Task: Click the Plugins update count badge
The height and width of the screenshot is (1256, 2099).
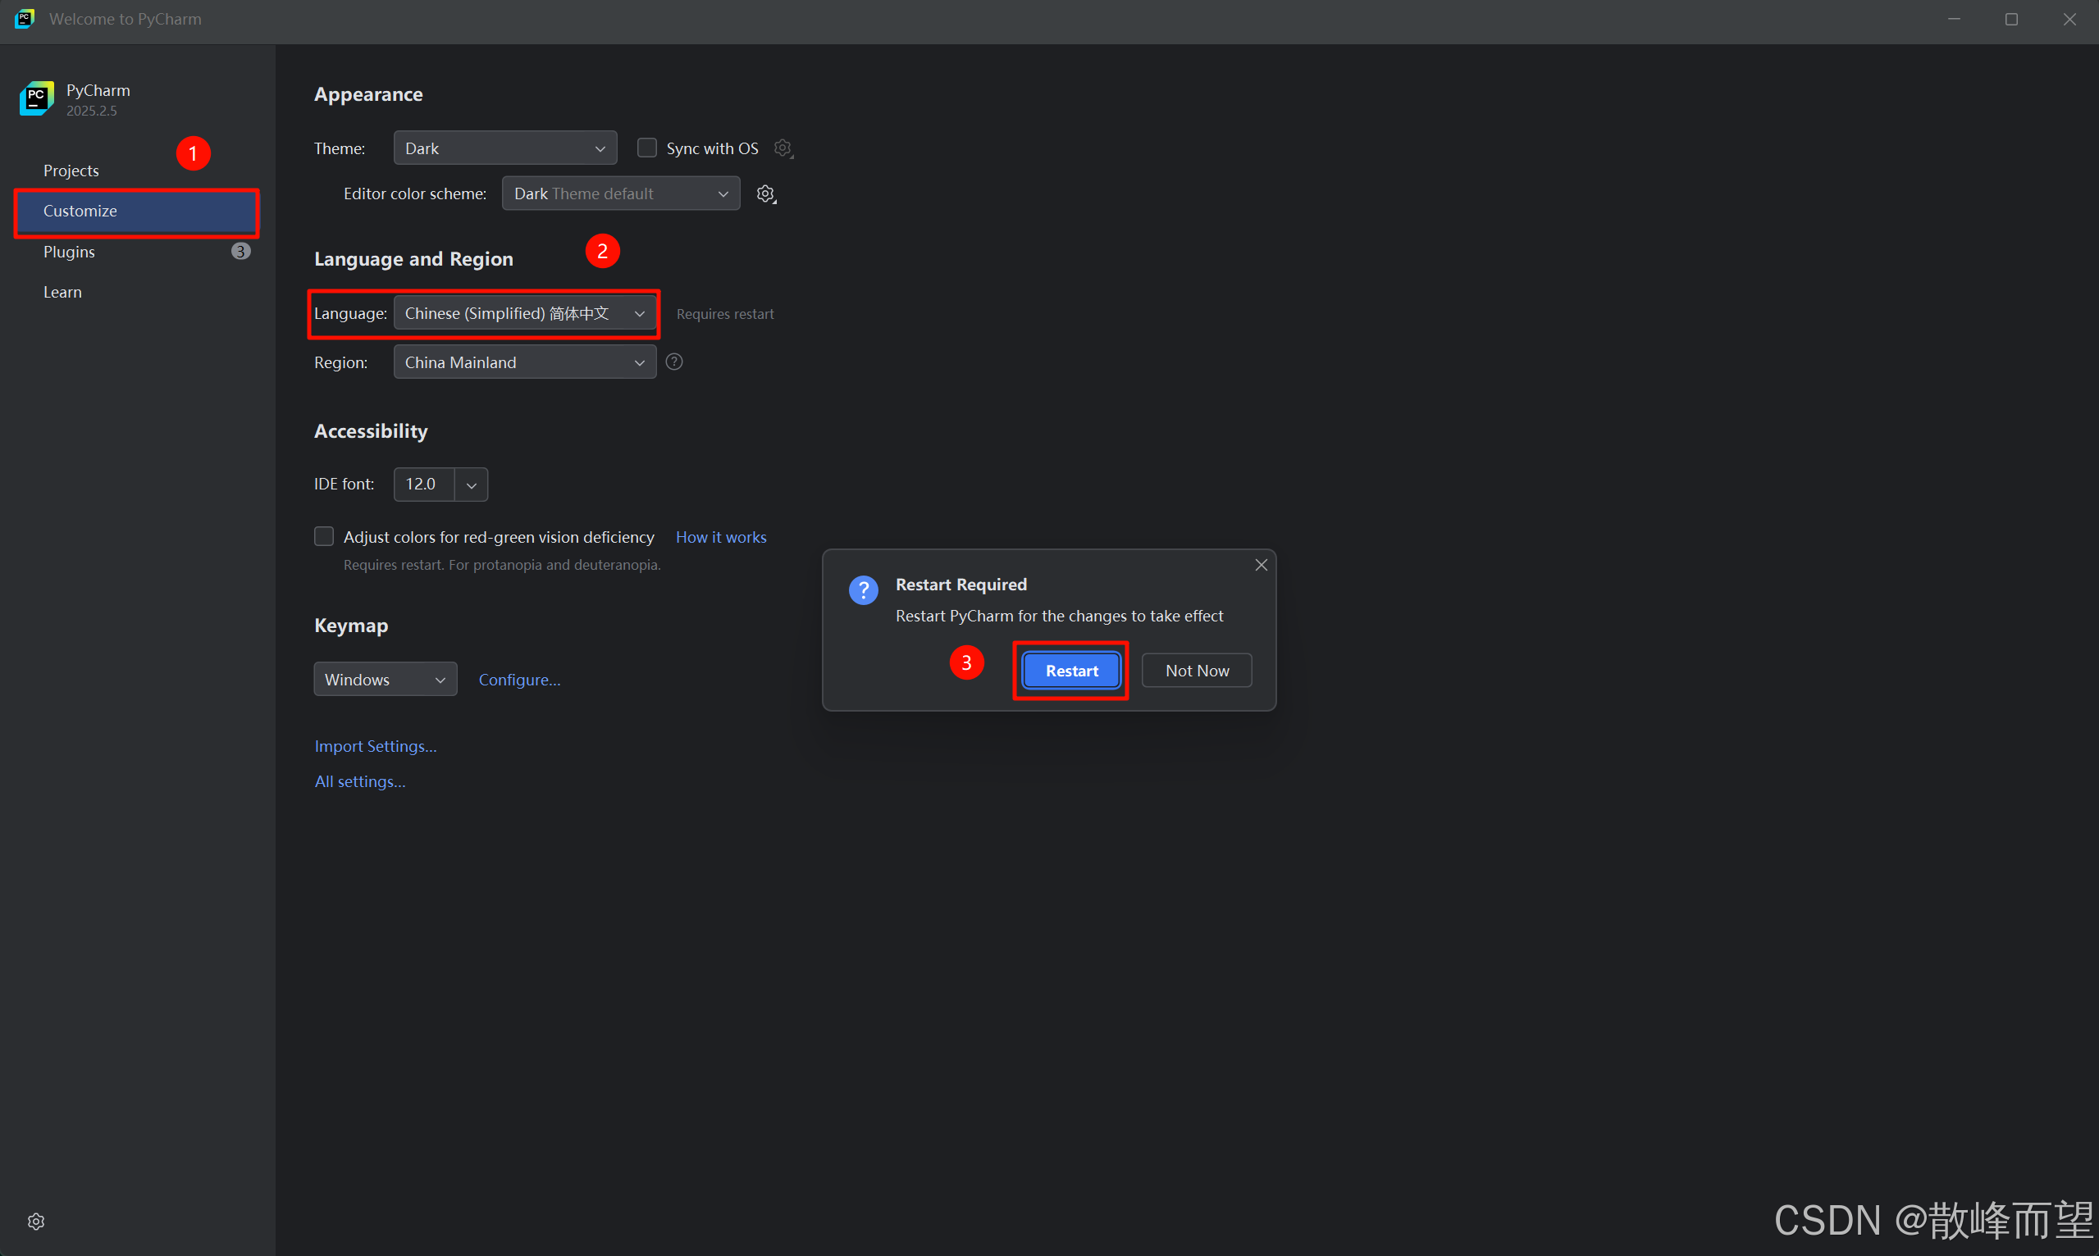Action: pyautogui.click(x=240, y=252)
